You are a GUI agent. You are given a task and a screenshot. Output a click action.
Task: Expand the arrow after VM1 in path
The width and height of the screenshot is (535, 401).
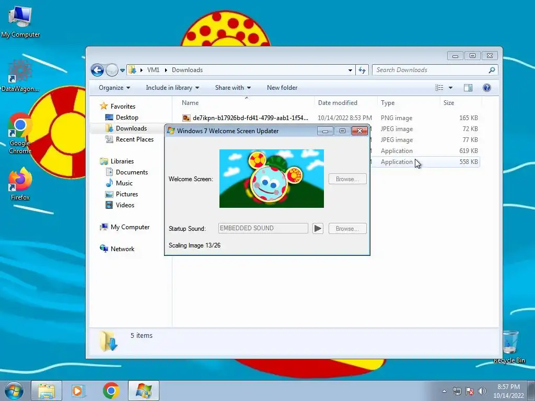[166, 70]
